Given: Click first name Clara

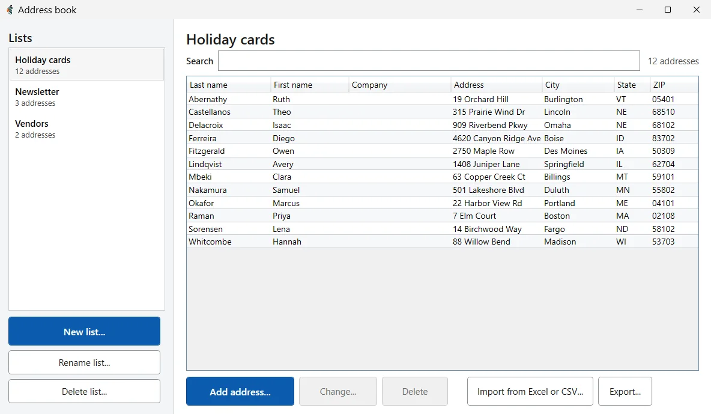Looking at the screenshot, I should (282, 177).
